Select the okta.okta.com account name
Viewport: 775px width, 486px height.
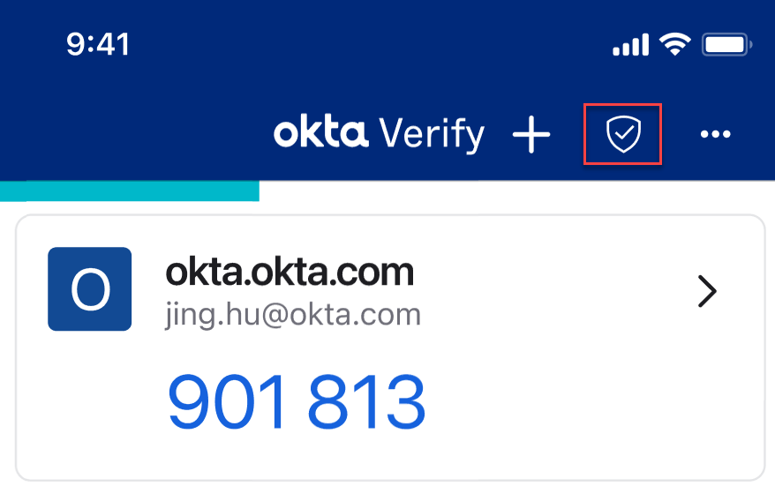click(x=290, y=273)
